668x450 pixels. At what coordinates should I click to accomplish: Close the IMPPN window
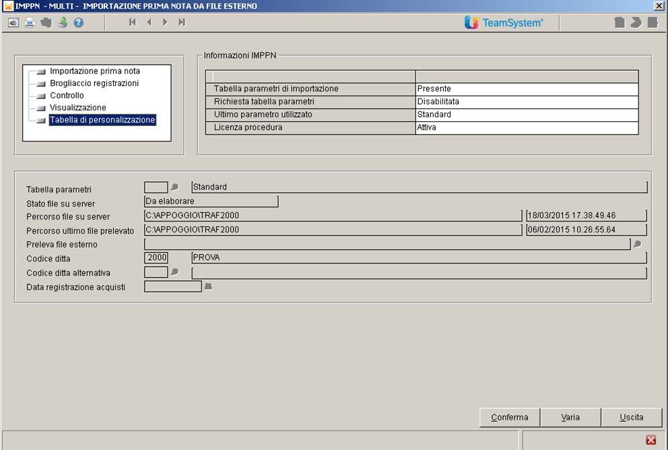(659, 5)
